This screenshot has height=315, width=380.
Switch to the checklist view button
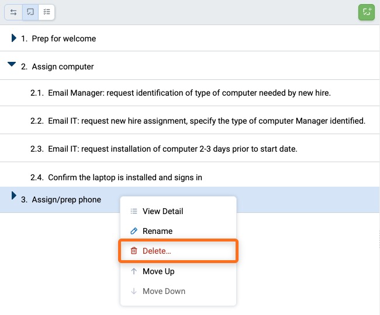pos(47,12)
